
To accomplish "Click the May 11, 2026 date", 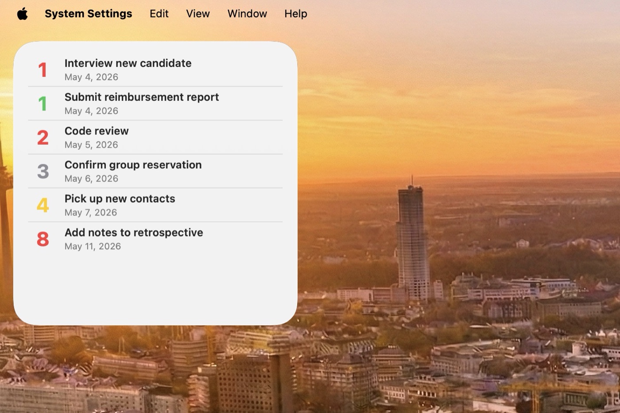I will tap(93, 247).
